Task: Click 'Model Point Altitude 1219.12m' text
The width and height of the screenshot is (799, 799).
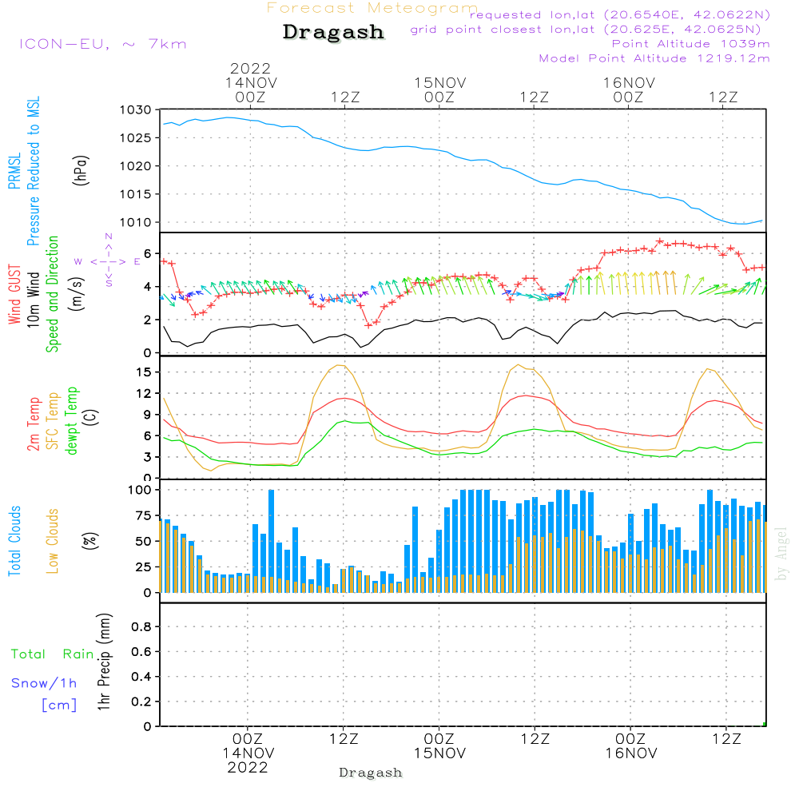Action: [x=654, y=58]
